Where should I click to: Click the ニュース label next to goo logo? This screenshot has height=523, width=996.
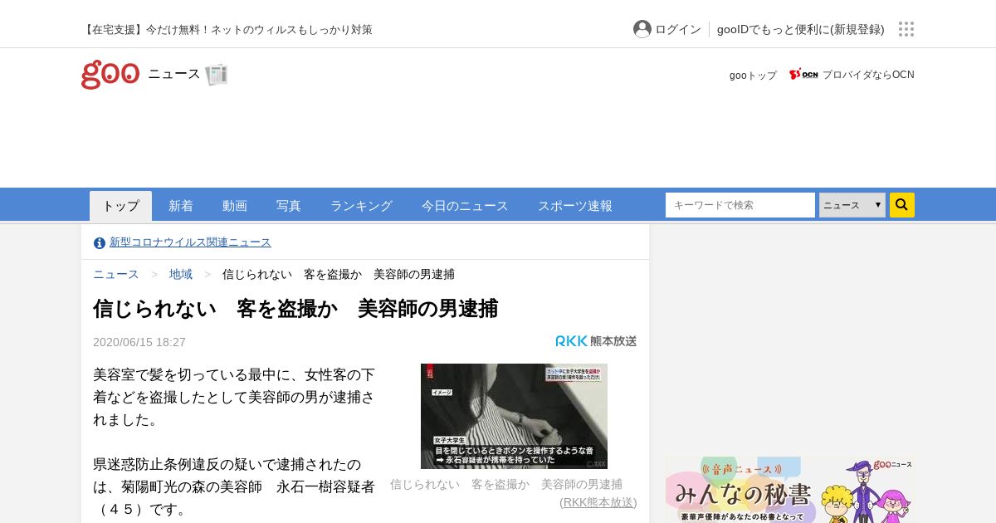(174, 74)
